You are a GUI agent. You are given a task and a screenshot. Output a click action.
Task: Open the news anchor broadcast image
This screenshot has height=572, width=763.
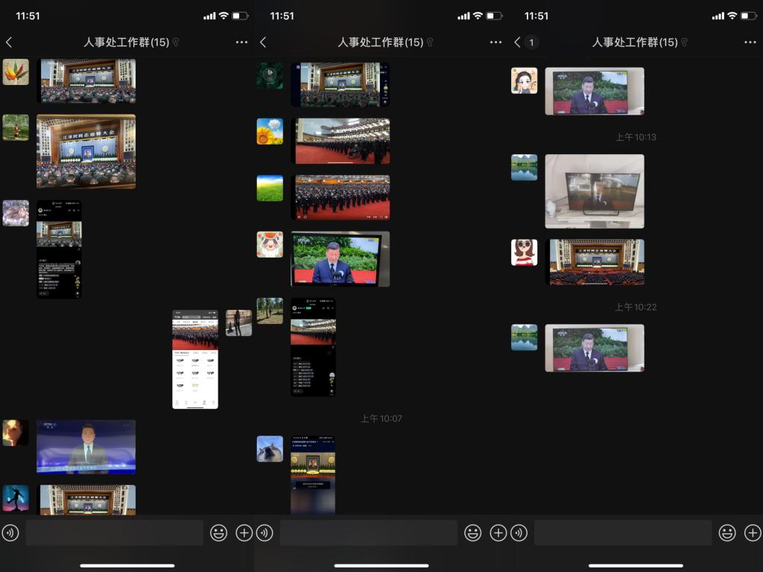(86, 447)
